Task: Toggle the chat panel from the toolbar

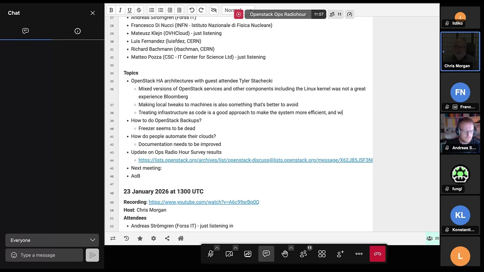Action: [x=266, y=254]
